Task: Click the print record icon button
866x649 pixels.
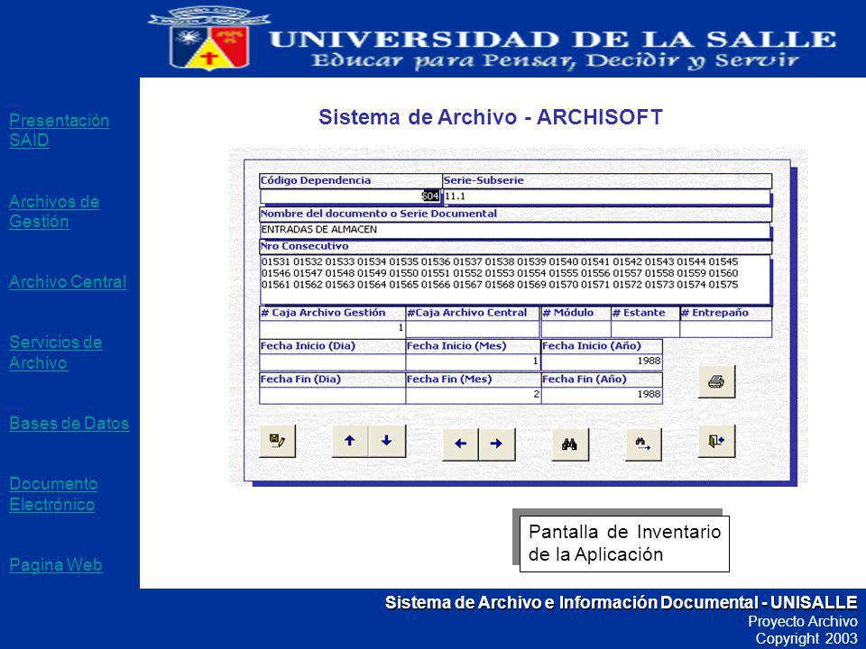Action: click(x=716, y=381)
